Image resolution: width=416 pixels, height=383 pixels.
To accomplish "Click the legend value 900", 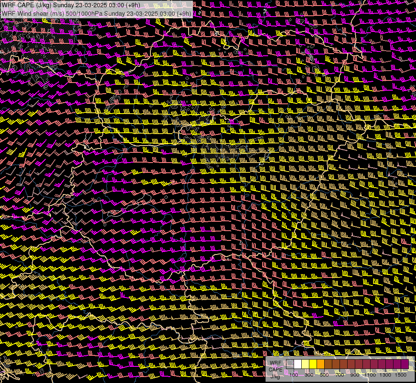I will (x=355, y=375).
